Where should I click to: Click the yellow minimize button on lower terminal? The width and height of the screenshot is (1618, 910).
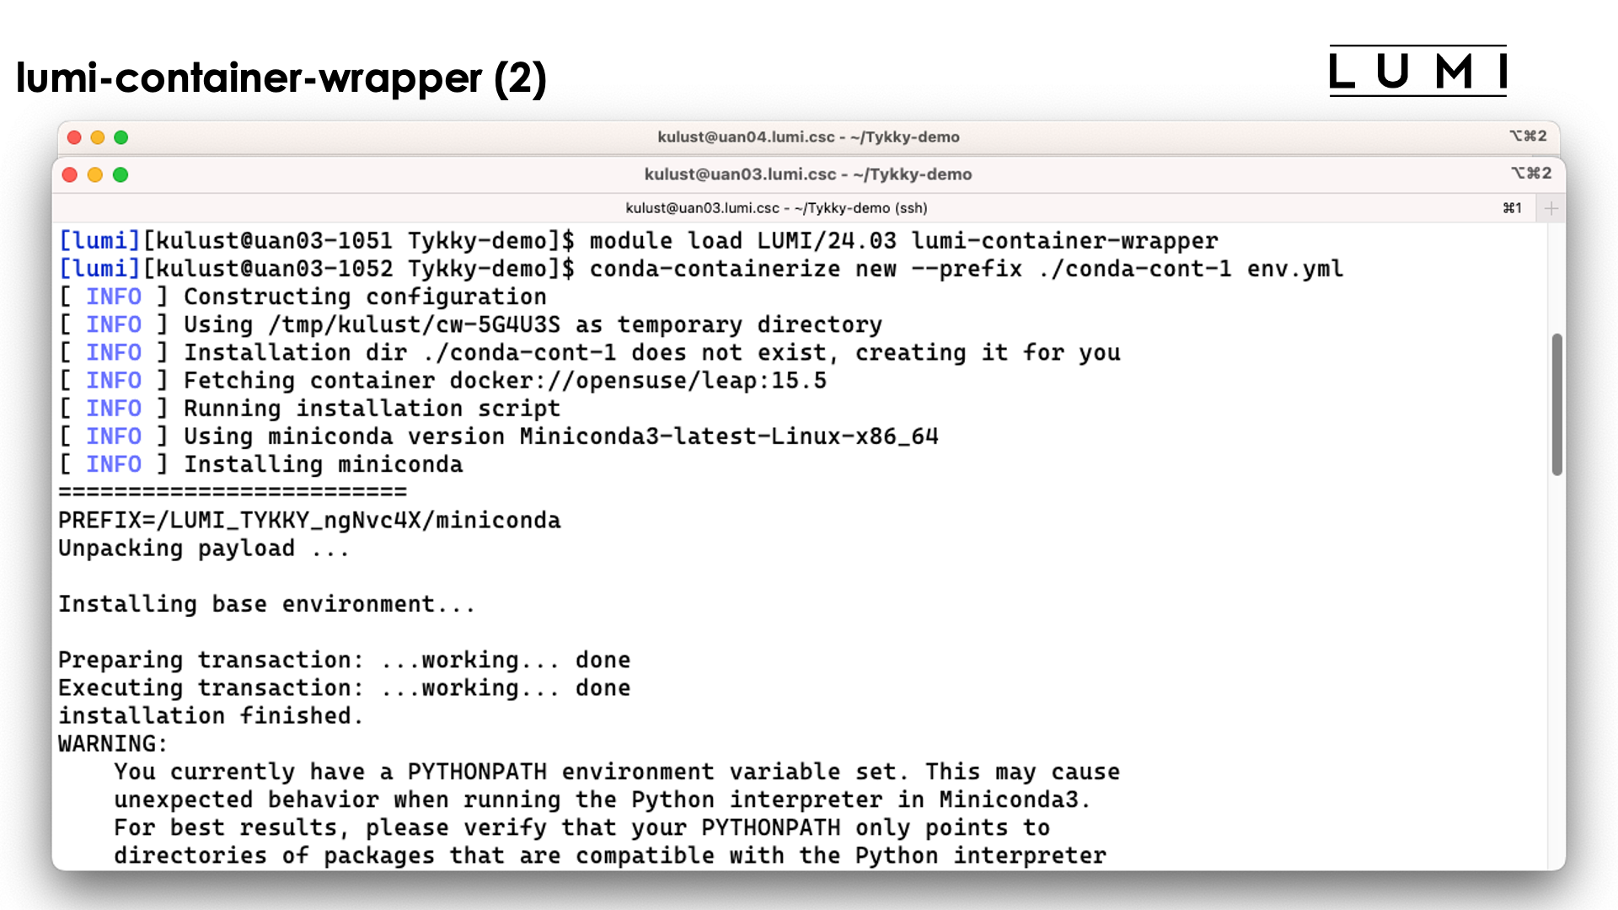click(x=94, y=174)
